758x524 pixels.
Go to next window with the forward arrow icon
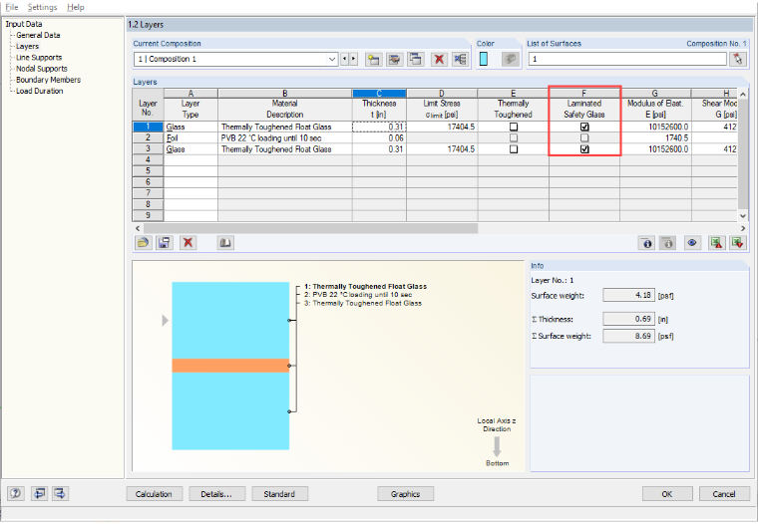[61, 493]
